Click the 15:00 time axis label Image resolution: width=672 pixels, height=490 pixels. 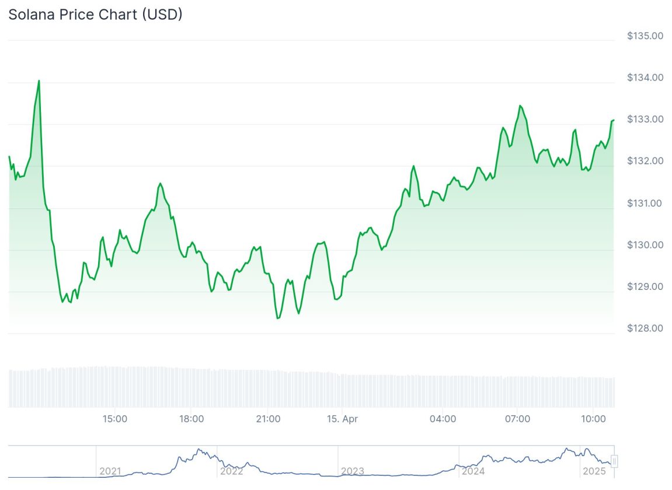tap(115, 419)
